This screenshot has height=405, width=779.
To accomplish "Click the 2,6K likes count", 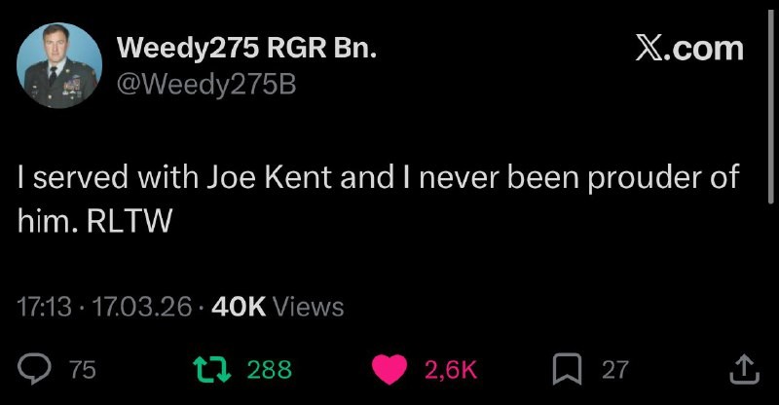I will point(450,370).
